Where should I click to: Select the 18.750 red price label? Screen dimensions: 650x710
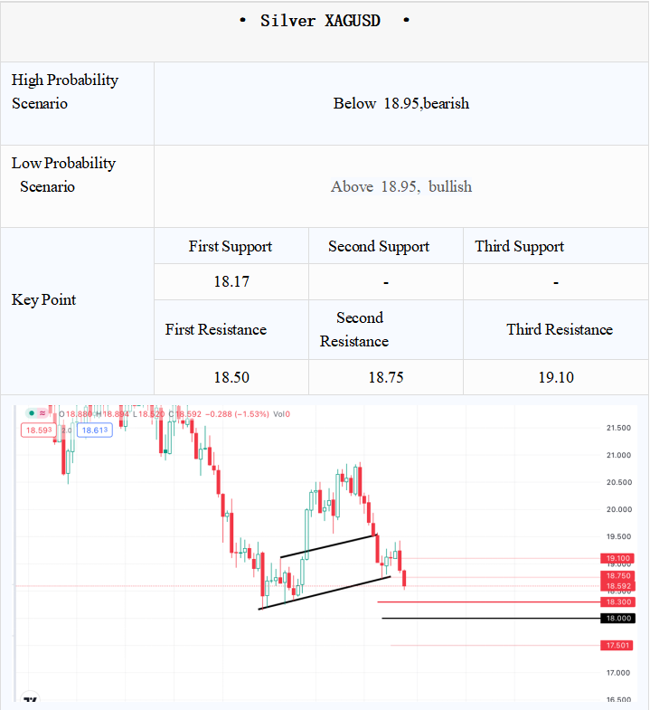[617, 575]
